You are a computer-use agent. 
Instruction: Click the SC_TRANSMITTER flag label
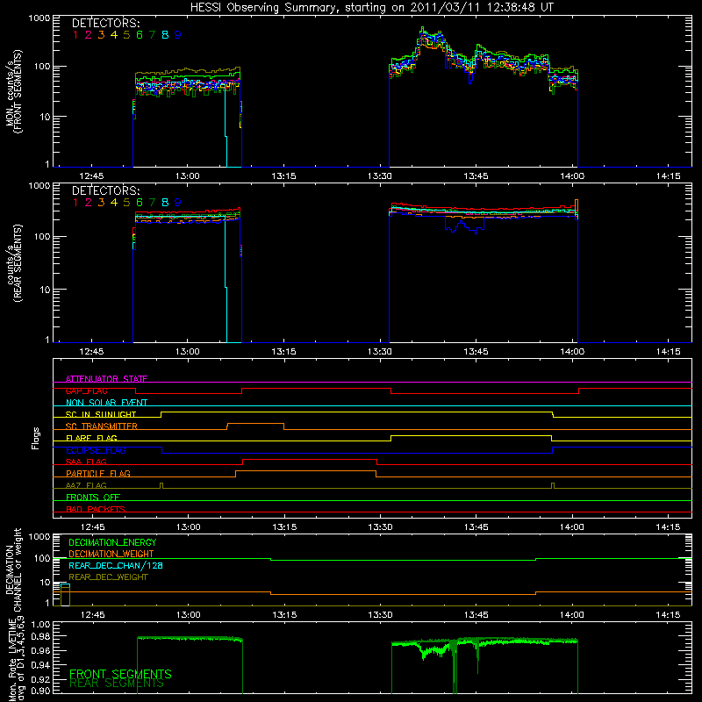(102, 426)
